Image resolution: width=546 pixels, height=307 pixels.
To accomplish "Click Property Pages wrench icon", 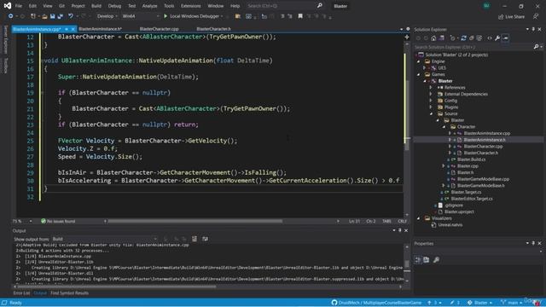I will [x=436, y=259].
